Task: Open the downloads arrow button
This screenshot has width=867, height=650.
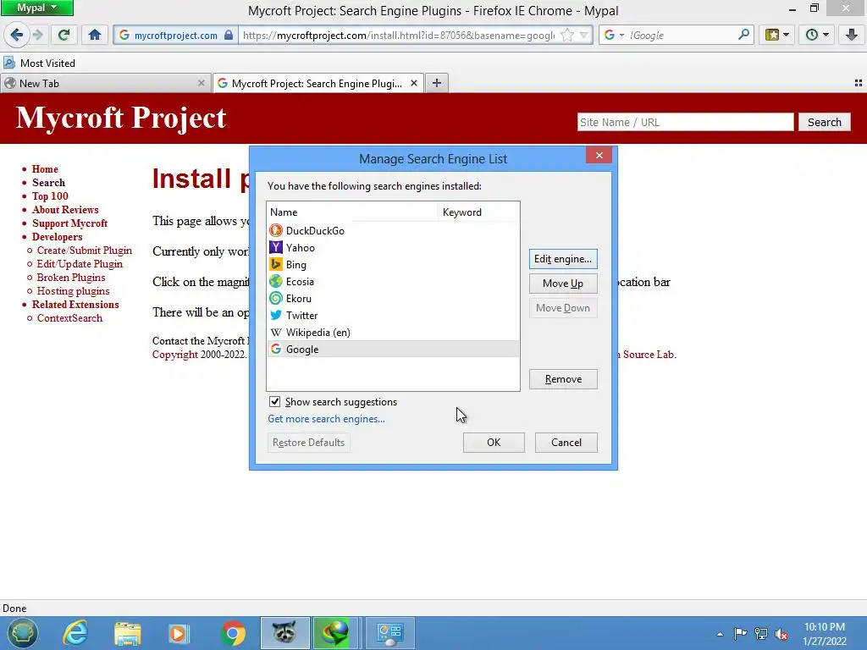Action: [852, 36]
